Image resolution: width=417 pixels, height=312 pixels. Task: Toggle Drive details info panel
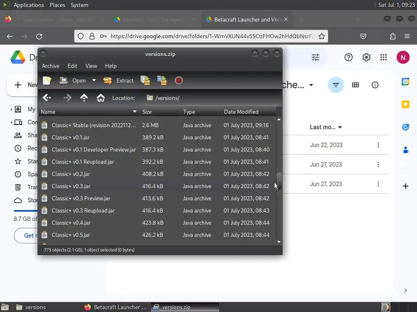pos(375,85)
